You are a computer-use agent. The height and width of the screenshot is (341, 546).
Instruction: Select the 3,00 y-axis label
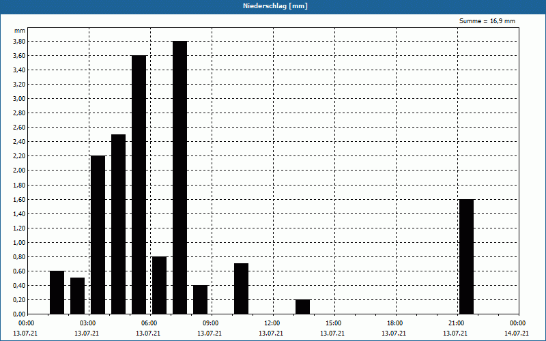pyautogui.click(x=20, y=99)
